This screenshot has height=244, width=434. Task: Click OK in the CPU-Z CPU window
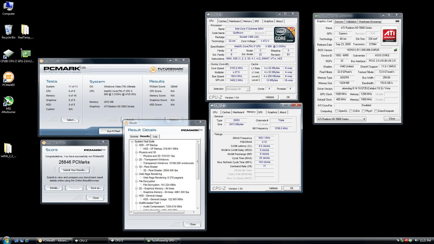[x=288, y=97]
